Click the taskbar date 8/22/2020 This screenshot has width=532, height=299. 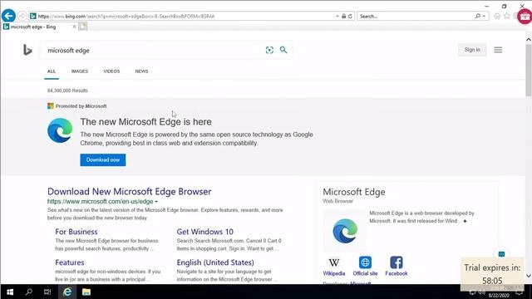(x=499, y=296)
